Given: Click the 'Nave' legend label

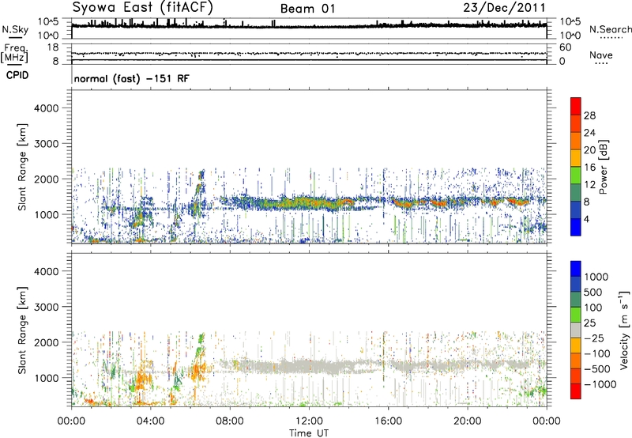Looking at the screenshot, I should 601,55.
